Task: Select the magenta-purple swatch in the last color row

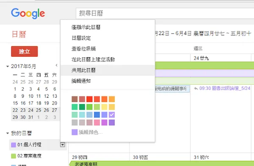Action: pos(104,122)
